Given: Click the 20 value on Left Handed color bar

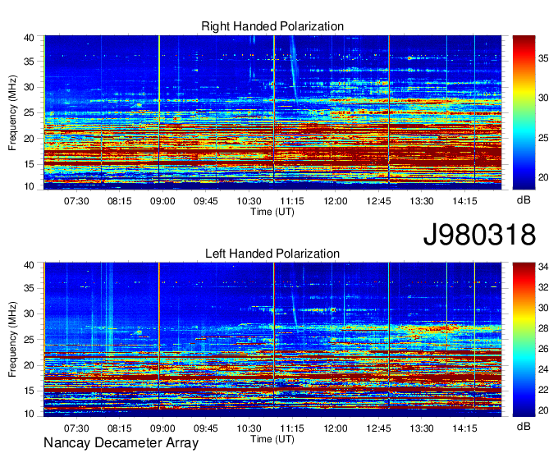Looking at the screenshot, I should tap(543, 410).
